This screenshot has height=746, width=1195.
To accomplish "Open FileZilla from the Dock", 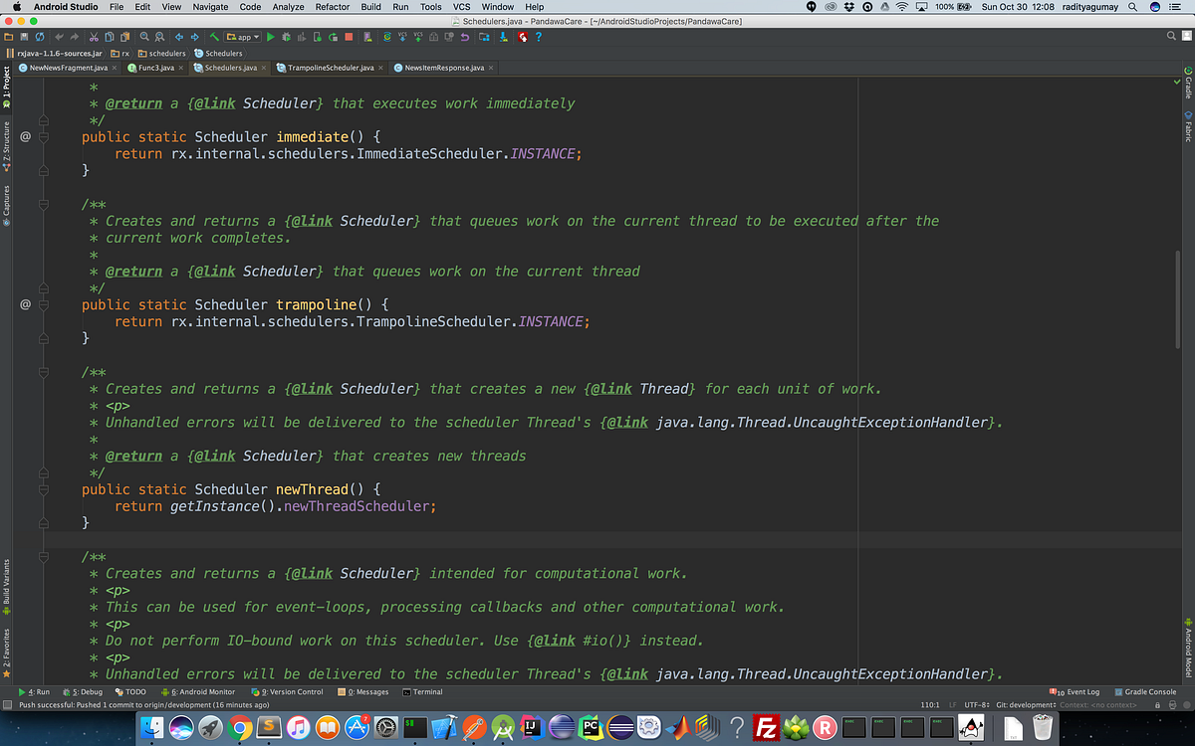I will pyautogui.click(x=766, y=728).
